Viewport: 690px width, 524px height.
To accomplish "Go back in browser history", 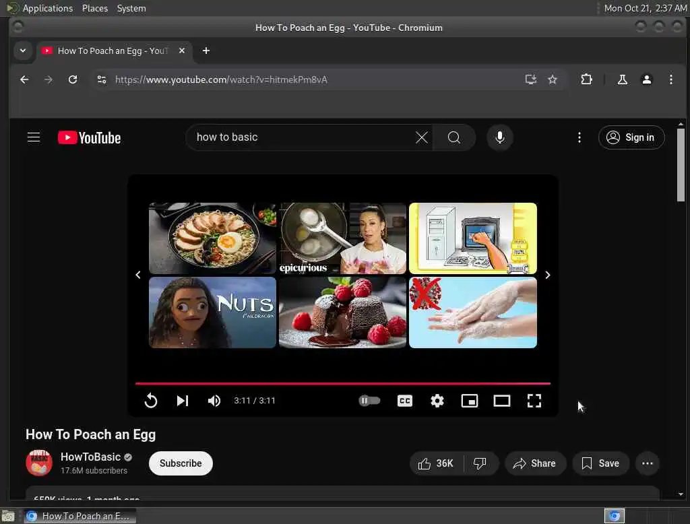I will 25,79.
